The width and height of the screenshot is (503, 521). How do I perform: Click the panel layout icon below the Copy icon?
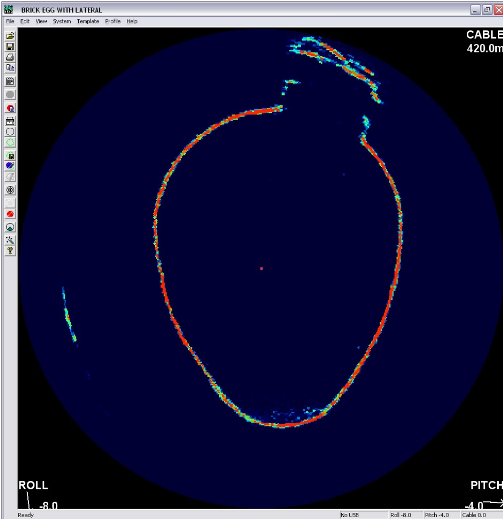[x=10, y=81]
